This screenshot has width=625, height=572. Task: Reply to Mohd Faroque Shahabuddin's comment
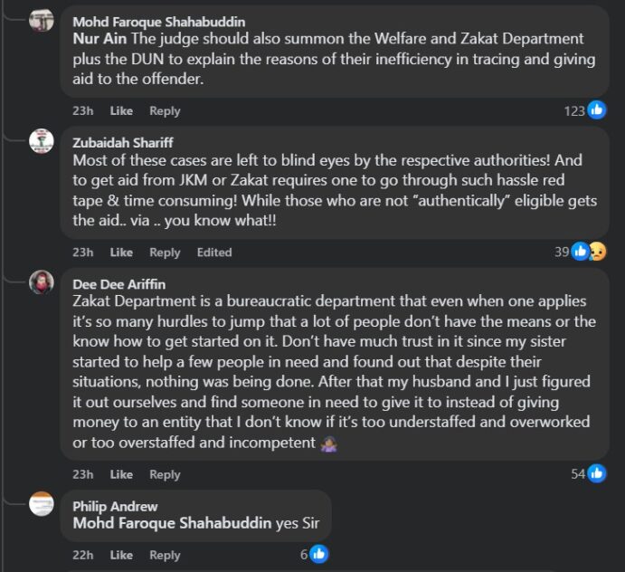165,110
